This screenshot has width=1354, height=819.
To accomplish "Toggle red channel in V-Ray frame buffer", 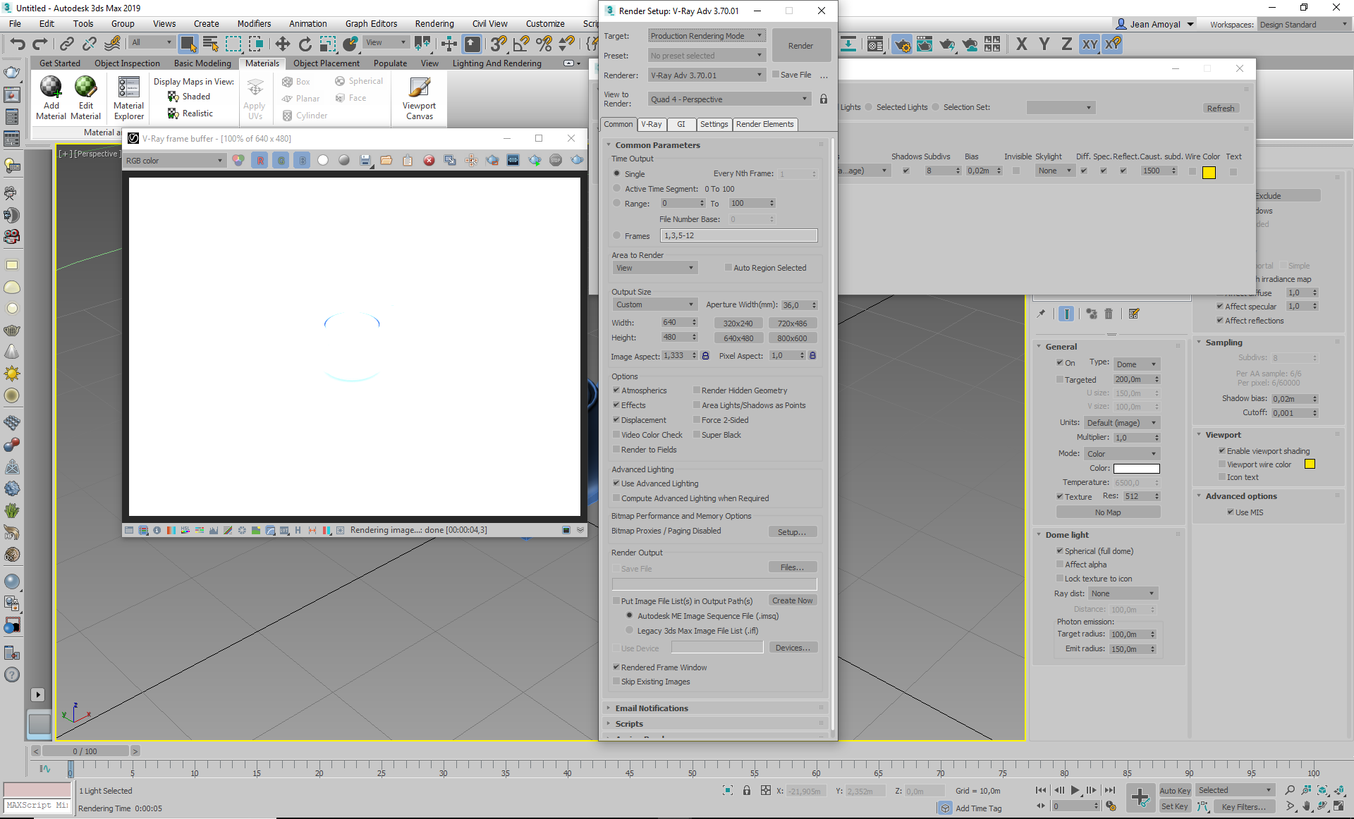I will click(260, 161).
